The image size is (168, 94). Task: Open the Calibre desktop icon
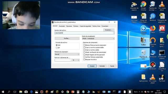[x=144, y=42]
